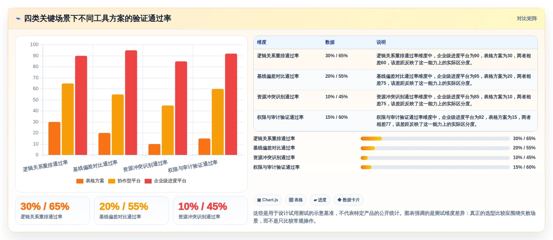Select the Chart.js chip
The width and height of the screenshot is (553, 240).
pyautogui.click(x=268, y=200)
